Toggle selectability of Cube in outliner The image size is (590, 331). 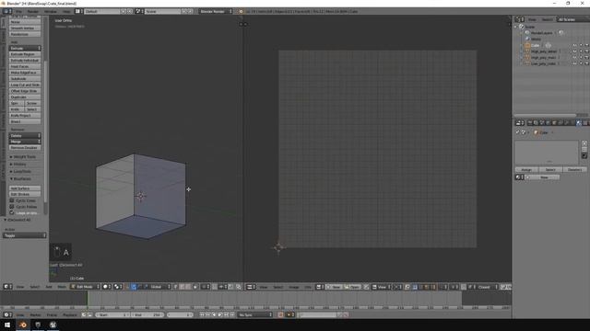(x=581, y=45)
